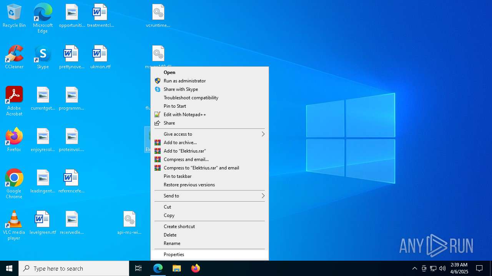
Task: Open the volume control tray icon
Action: point(442,268)
